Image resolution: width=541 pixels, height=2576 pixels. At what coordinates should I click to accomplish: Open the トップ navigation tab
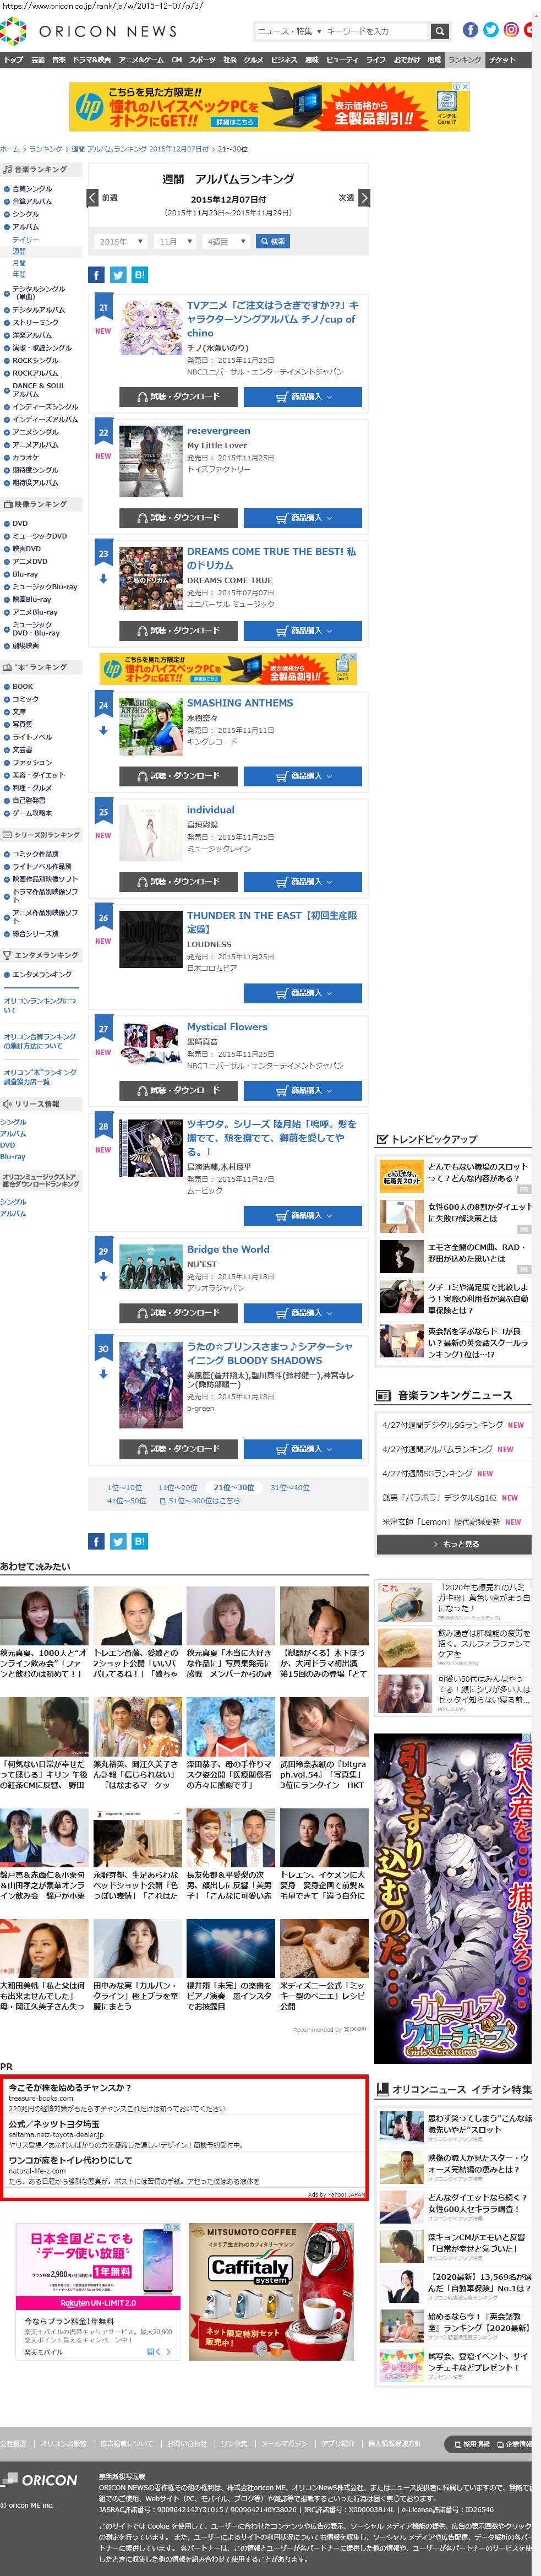pyautogui.click(x=13, y=60)
